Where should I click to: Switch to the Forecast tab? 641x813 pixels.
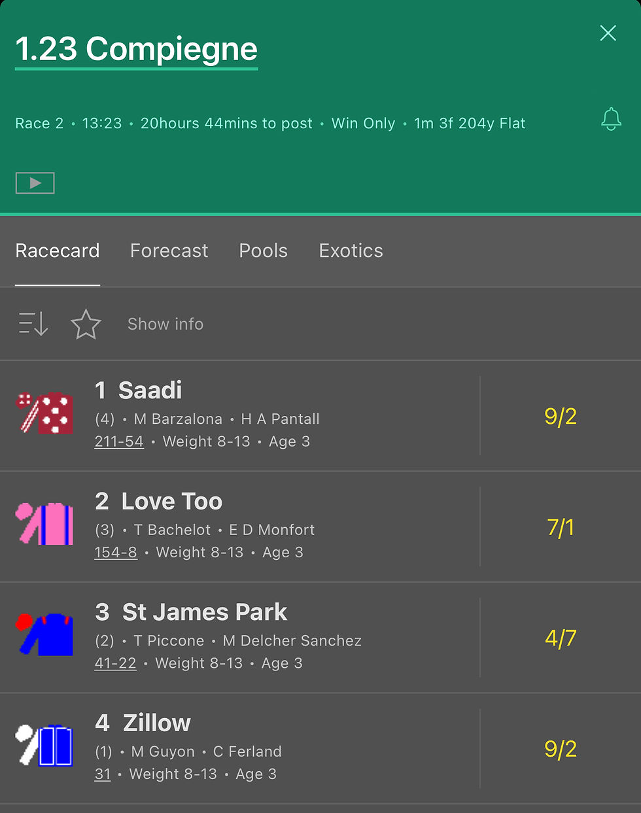(169, 251)
